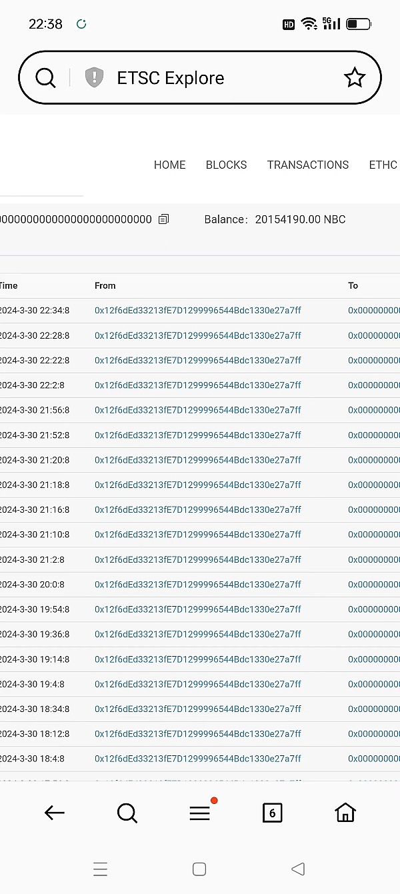Tap the search magnifier in address bar
The width and height of the screenshot is (400, 894).
(45, 78)
